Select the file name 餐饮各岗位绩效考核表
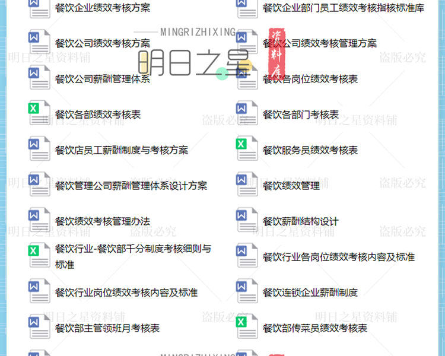This screenshot has height=356, width=445. (310, 79)
